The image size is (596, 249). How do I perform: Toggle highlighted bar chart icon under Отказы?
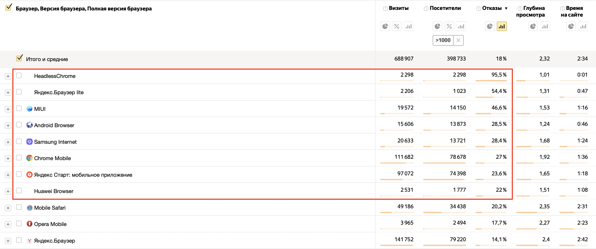point(502,26)
